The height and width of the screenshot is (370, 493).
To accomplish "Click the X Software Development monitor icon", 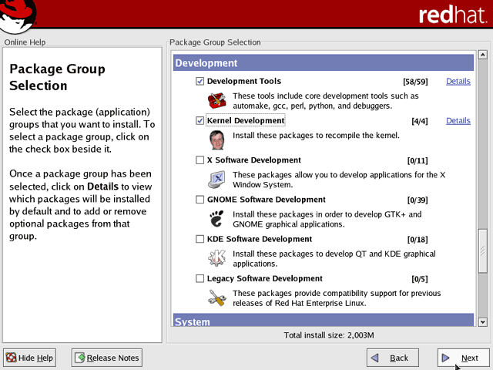I will (216, 180).
